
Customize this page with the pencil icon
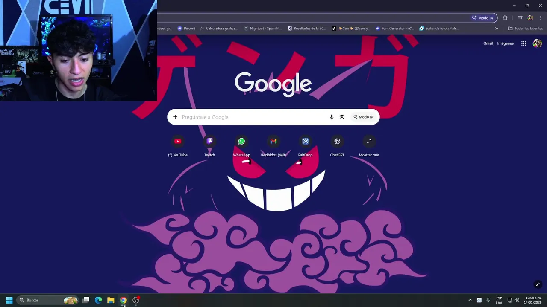tap(538, 284)
